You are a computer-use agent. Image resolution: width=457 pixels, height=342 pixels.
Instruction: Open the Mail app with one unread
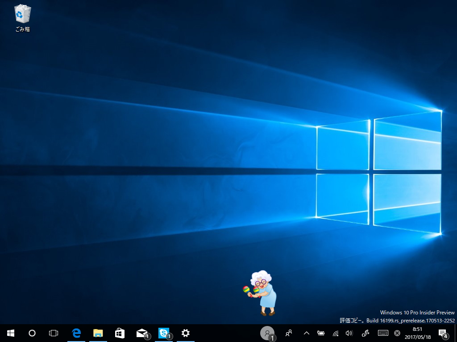tap(143, 334)
